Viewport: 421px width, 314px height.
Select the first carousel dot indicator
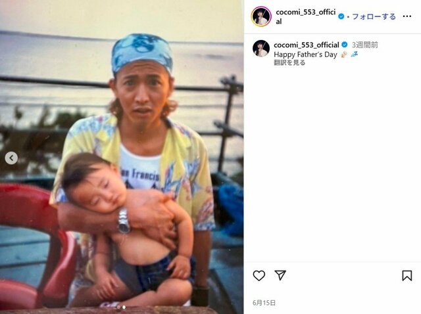118,307
